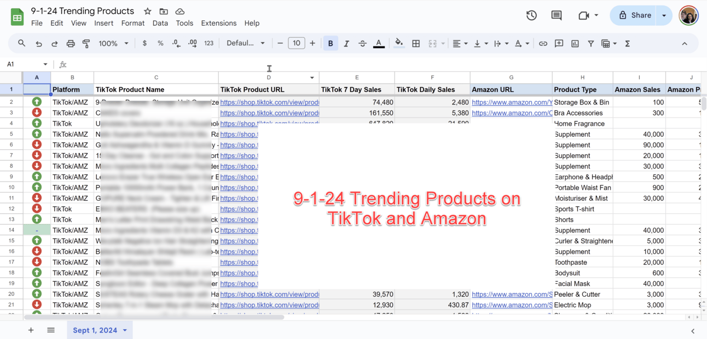Insert a chart
Screen dimensions: 707x339
[x=575, y=43]
